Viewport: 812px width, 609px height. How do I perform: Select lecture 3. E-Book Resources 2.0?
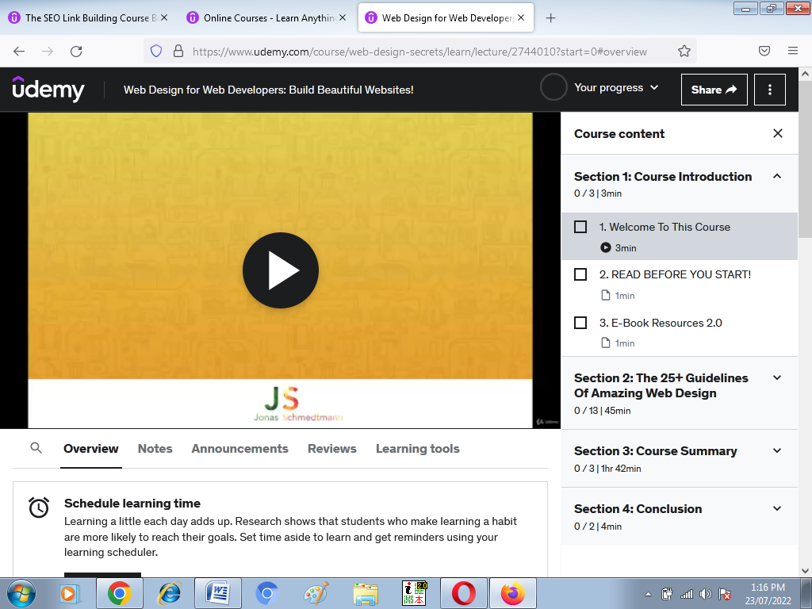click(680, 332)
